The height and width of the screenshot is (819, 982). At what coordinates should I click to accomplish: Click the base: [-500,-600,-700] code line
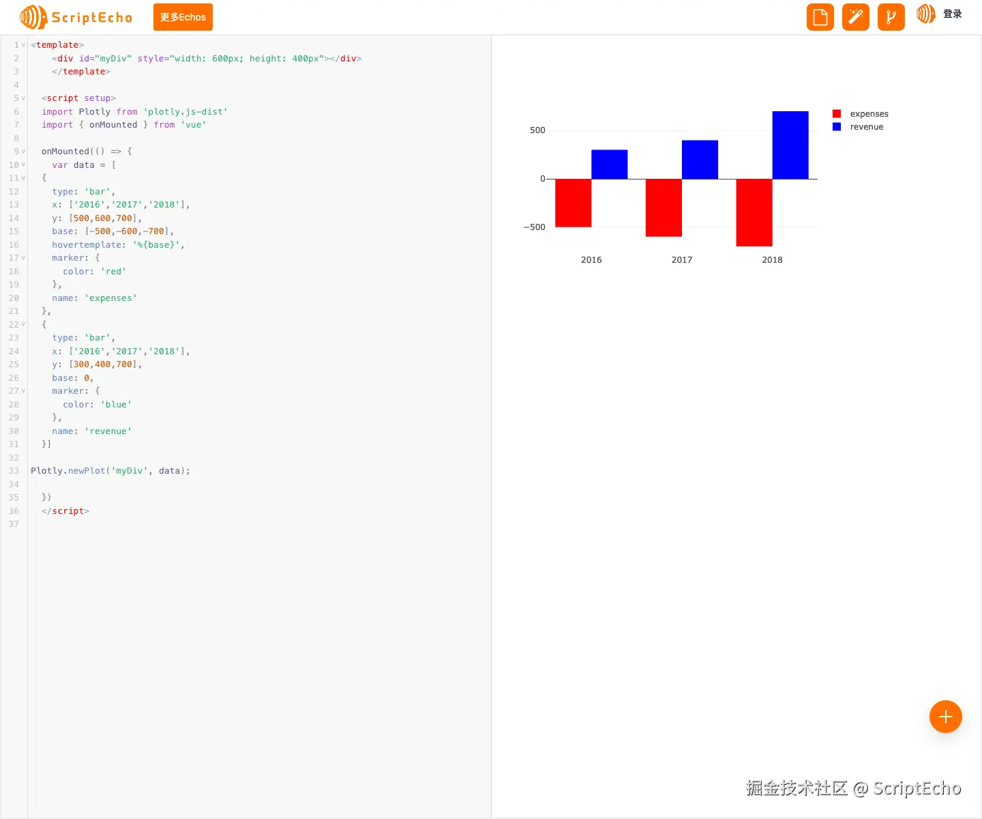(x=113, y=231)
